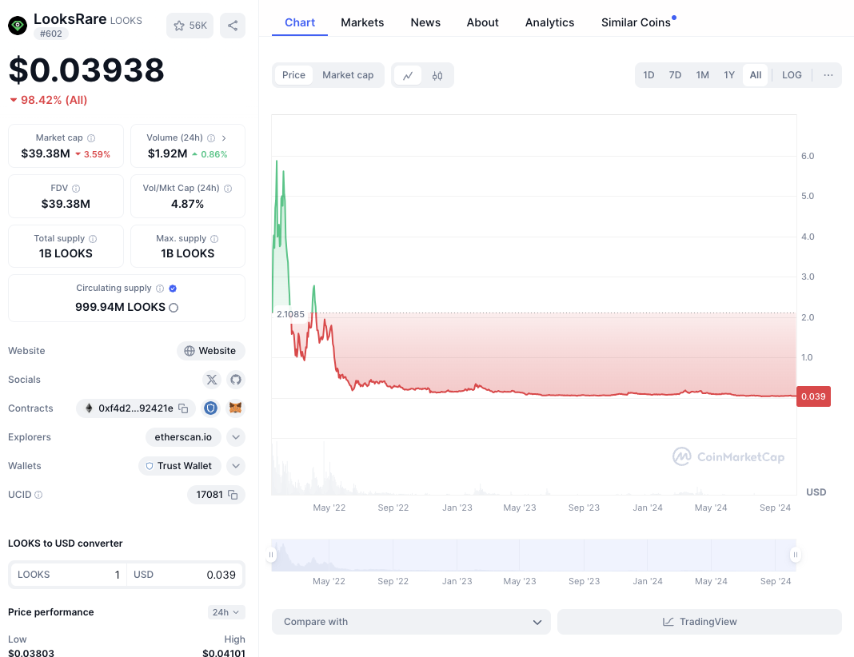The height and width of the screenshot is (657, 854).
Task: Click the TradingView button
Action: point(699,622)
